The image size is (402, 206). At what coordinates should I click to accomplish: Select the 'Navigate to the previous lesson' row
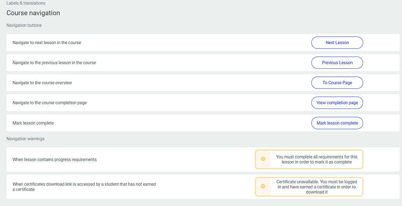(203, 63)
